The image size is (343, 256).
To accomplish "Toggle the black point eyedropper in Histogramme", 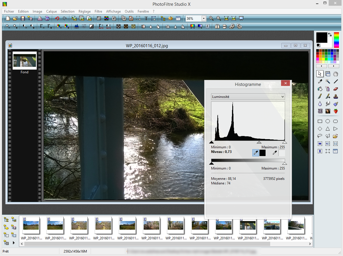I will click(255, 153).
